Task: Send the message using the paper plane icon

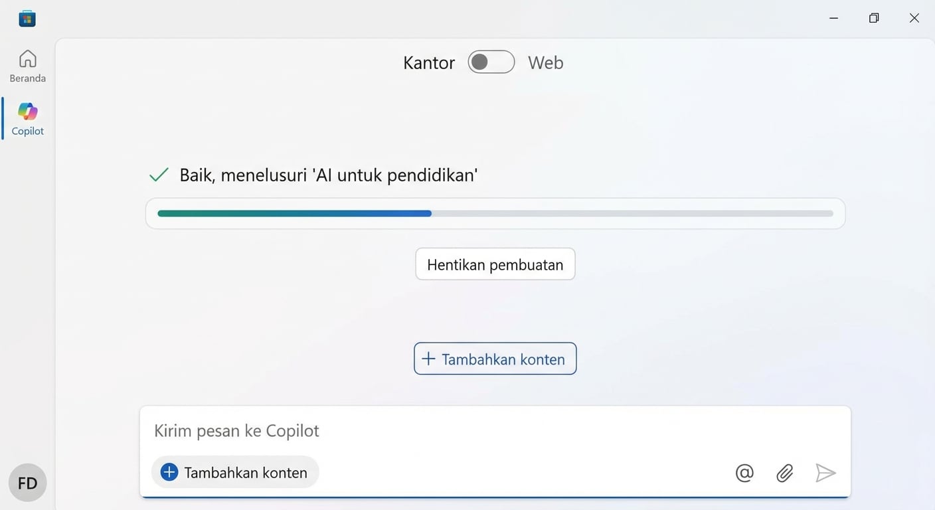Action: pos(825,473)
